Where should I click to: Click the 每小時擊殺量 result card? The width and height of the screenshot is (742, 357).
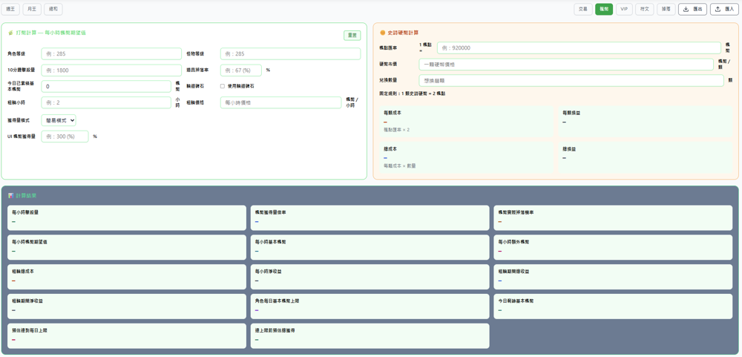click(127, 217)
